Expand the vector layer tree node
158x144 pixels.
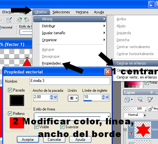point(125,129)
